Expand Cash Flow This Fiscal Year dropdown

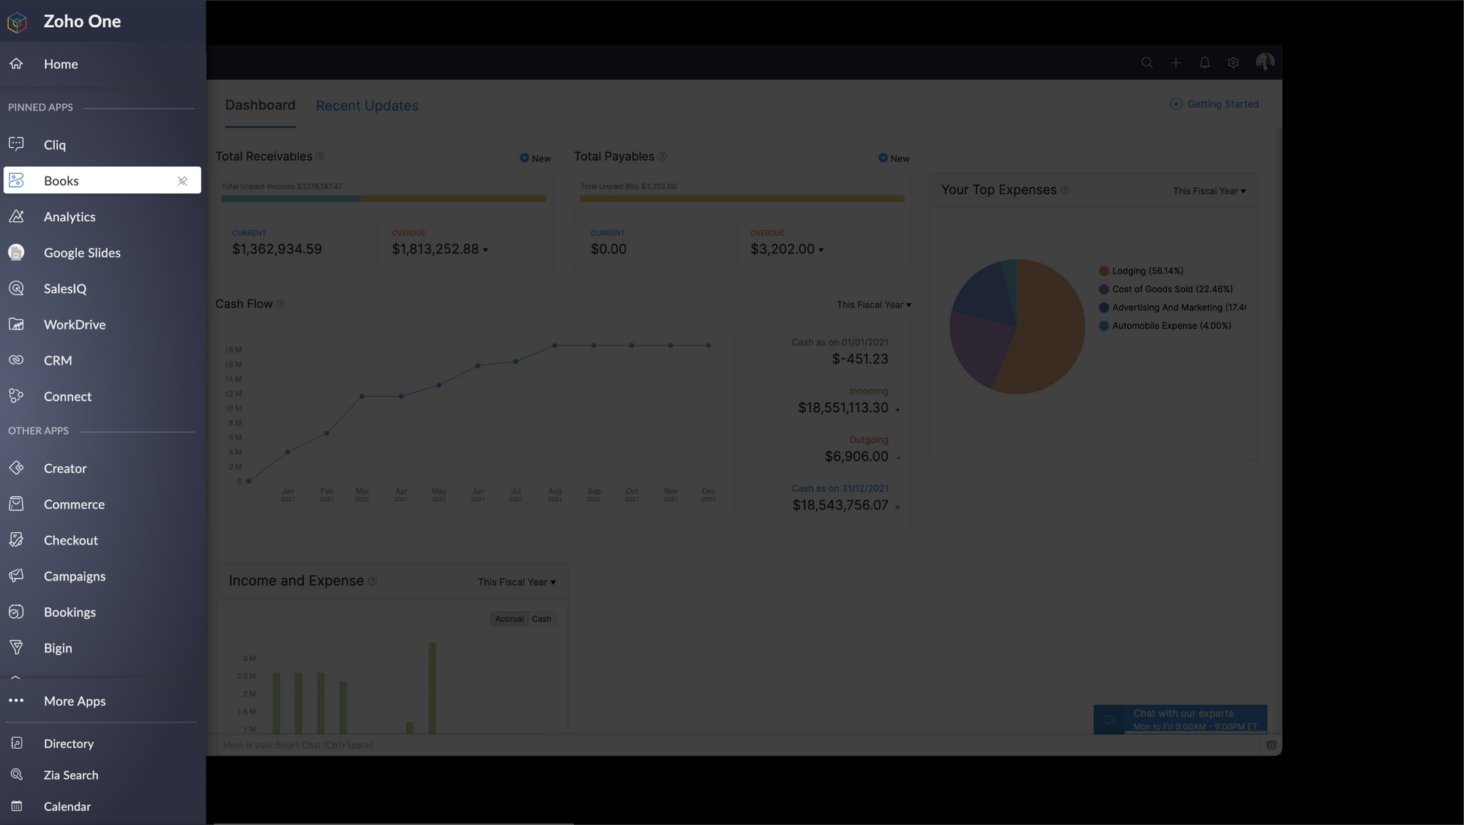tap(874, 305)
